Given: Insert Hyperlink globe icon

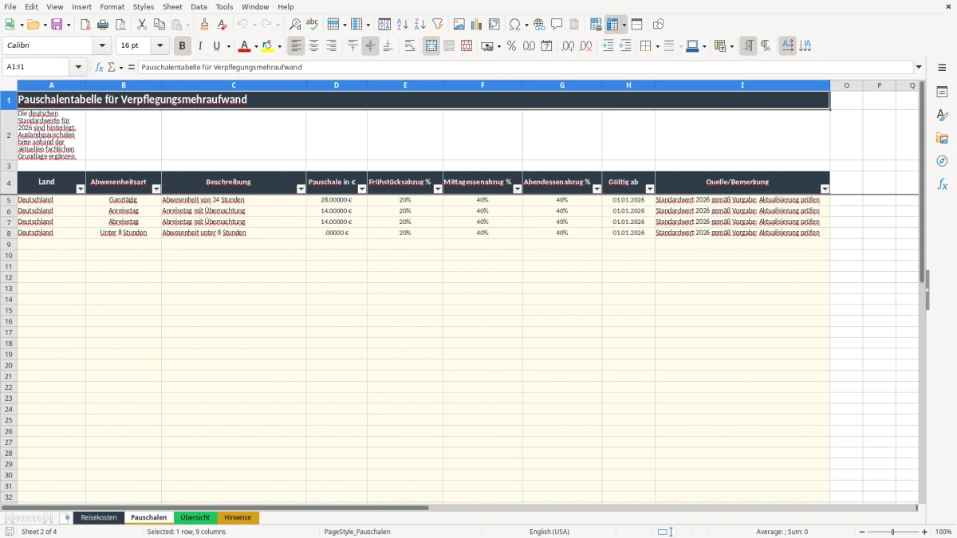Looking at the screenshot, I should [x=539, y=25].
